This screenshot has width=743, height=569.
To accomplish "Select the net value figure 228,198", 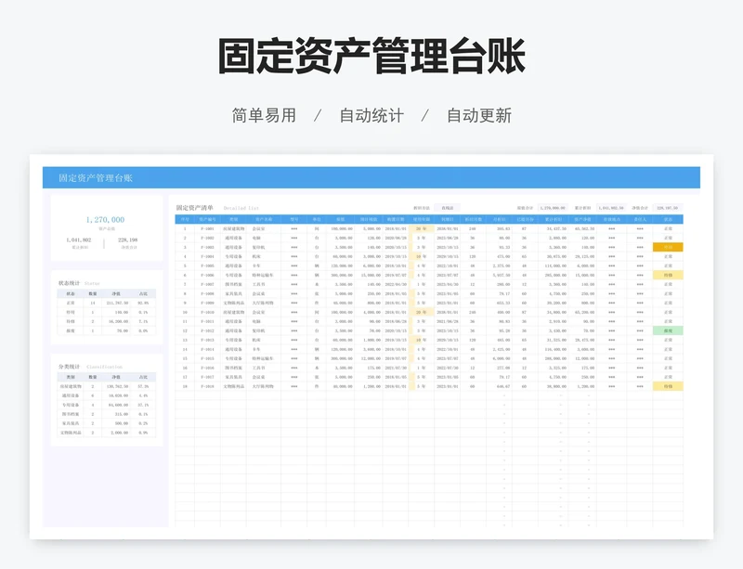I will (x=128, y=239).
